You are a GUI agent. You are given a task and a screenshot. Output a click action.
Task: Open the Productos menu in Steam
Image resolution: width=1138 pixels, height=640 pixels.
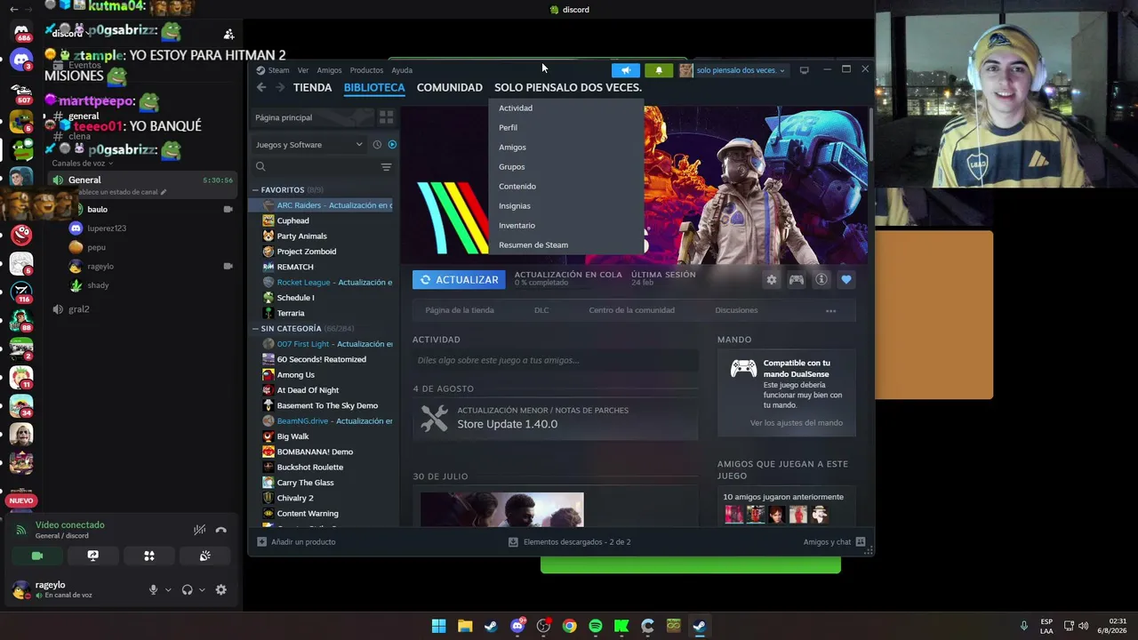(x=366, y=70)
